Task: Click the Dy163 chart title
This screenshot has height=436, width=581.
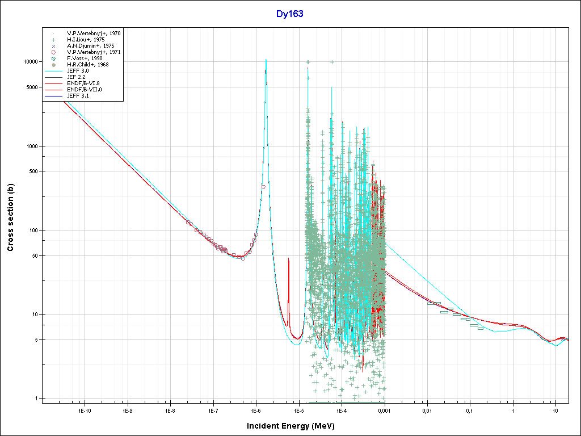Action: point(290,14)
